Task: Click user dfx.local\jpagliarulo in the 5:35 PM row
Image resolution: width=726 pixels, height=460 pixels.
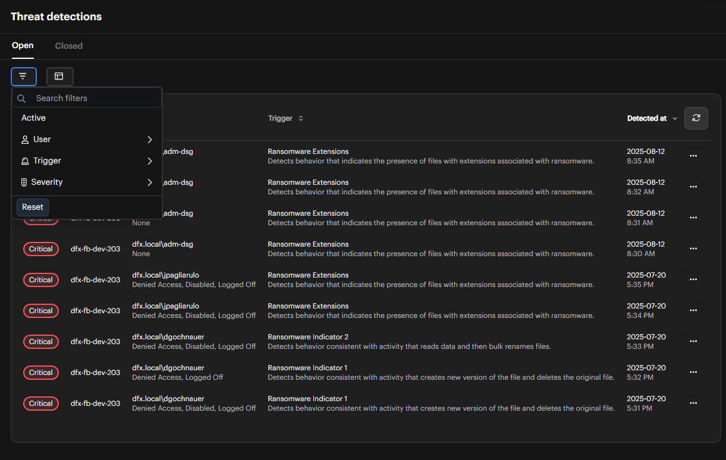Action: (165, 275)
